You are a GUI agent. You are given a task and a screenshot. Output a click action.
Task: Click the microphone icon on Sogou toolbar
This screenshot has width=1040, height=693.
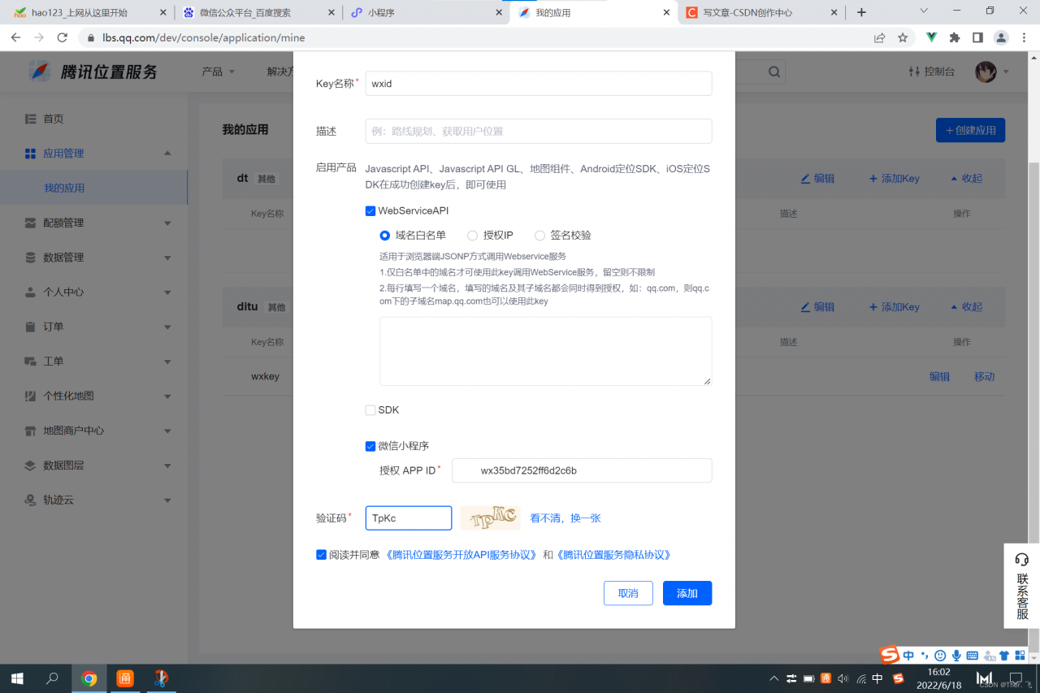pos(956,655)
